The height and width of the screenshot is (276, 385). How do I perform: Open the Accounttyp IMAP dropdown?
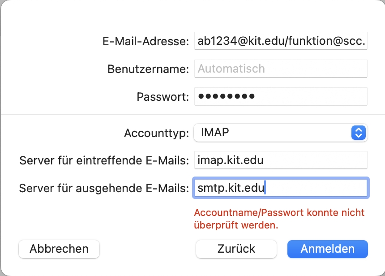pyautogui.click(x=280, y=133)
